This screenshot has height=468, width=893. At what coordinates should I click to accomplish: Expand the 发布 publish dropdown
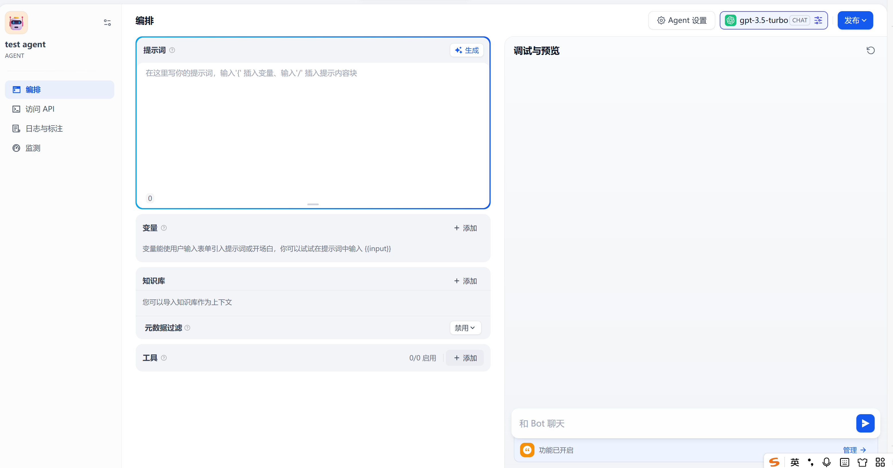point(855,20)
